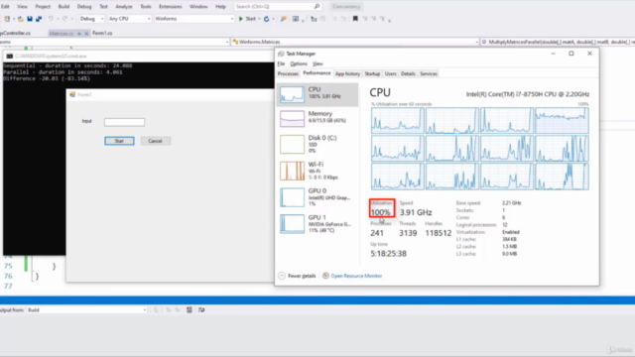Click the Concurrency button in title area
Viewport: 635px width, 357px height.
coord(346,7)
